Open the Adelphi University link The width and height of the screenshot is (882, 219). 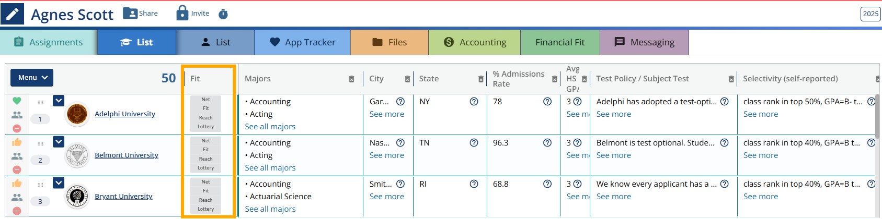tap(125, 114)
